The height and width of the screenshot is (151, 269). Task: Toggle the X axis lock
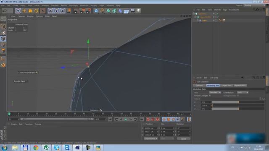[x=50, y=11]
